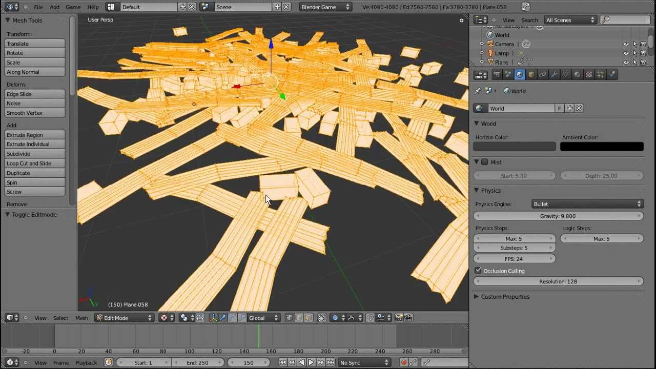This screenshot has height=369, width=656.
Task: Open the Game menu
Action: pyautogui.click(x=73, y=7)
